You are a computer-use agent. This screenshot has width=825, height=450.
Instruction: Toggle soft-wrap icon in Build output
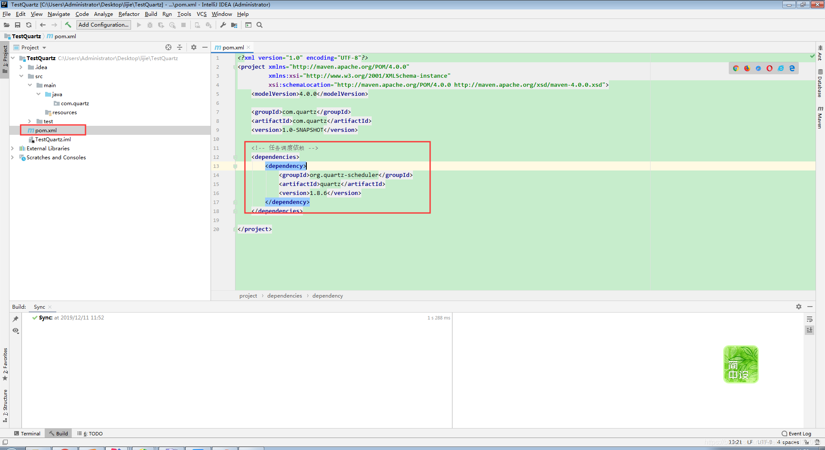pos(810,319)
